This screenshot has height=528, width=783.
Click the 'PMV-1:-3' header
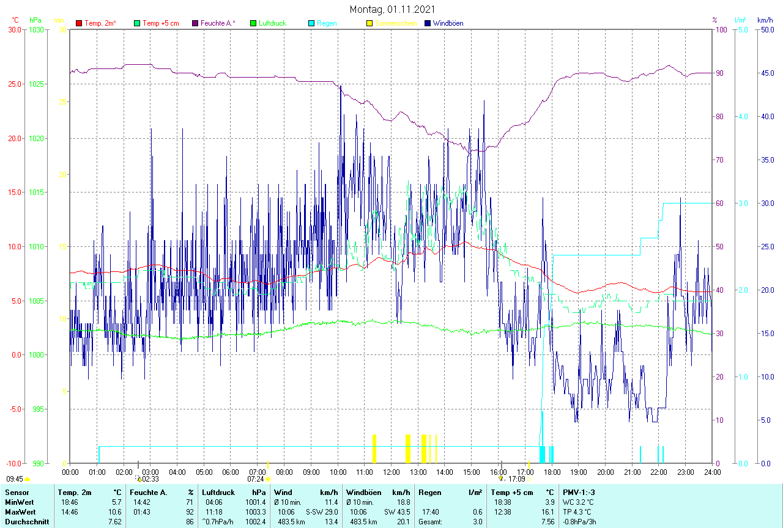(579, 492)
